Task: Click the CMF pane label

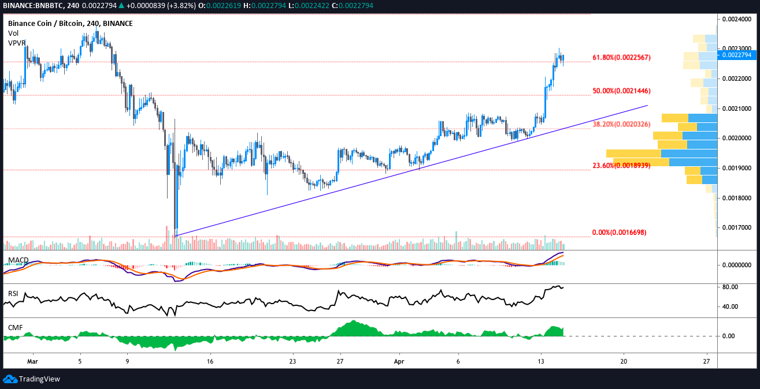Action: pos(15,328)
